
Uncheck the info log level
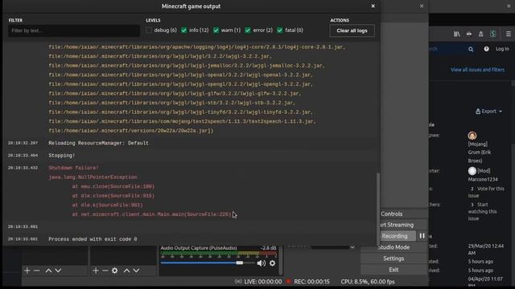pos(184,31)
